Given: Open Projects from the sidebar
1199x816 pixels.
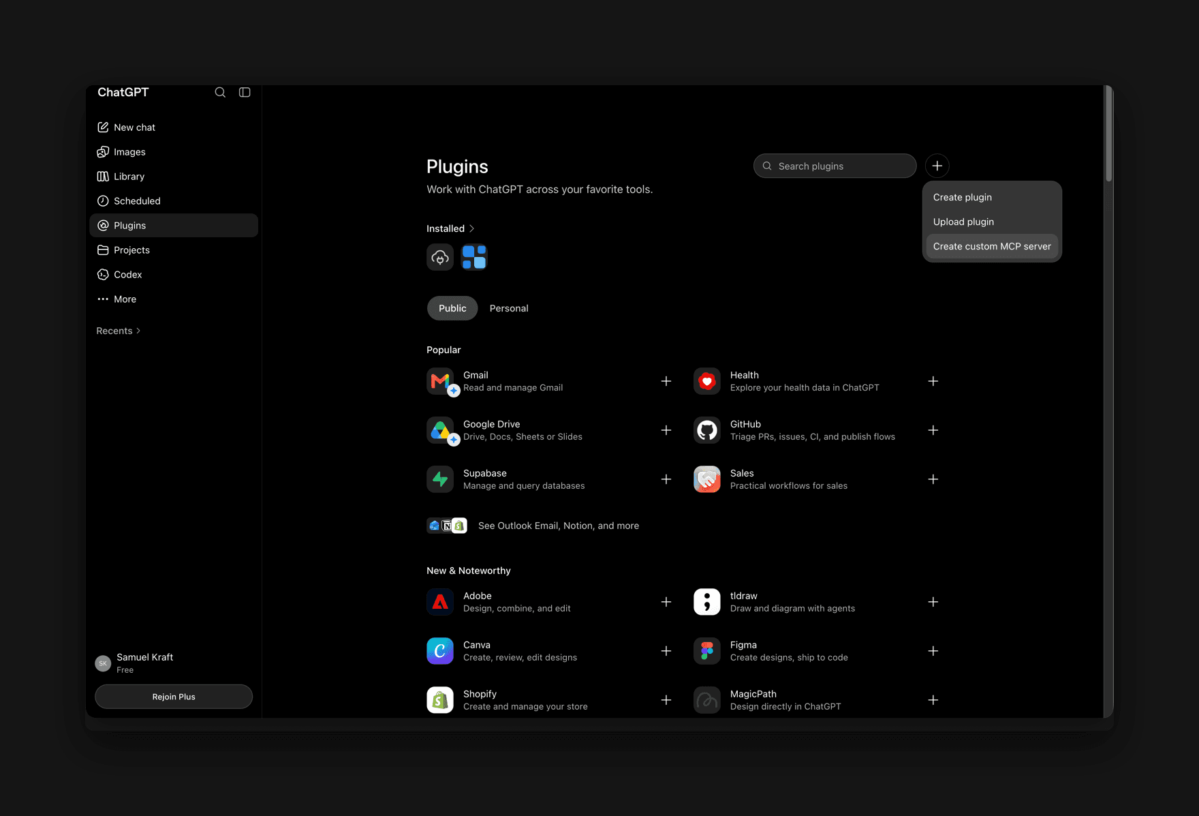Looking at the screenshot, I should pyautogui.click(x=174, y=250).
